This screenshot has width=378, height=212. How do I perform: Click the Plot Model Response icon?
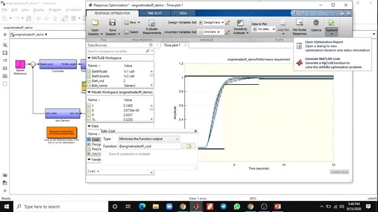(299, 22)
